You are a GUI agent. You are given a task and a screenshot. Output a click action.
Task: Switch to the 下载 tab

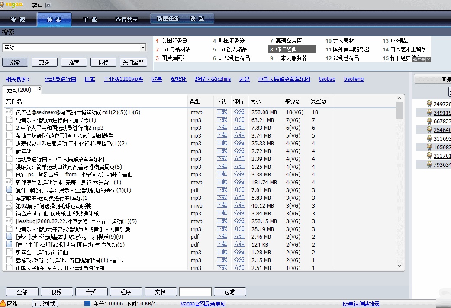click(x=90, y=19)
